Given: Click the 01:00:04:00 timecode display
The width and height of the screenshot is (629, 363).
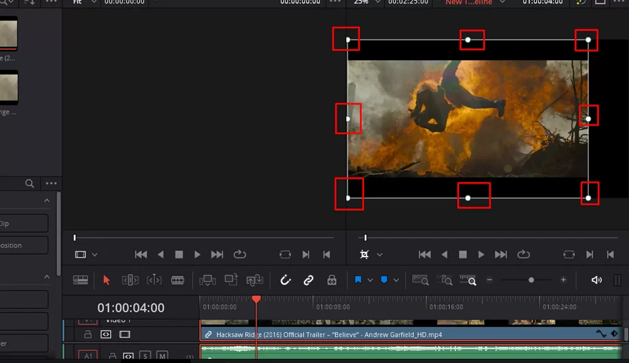Looking at the screenshot, I should (130, 307).
